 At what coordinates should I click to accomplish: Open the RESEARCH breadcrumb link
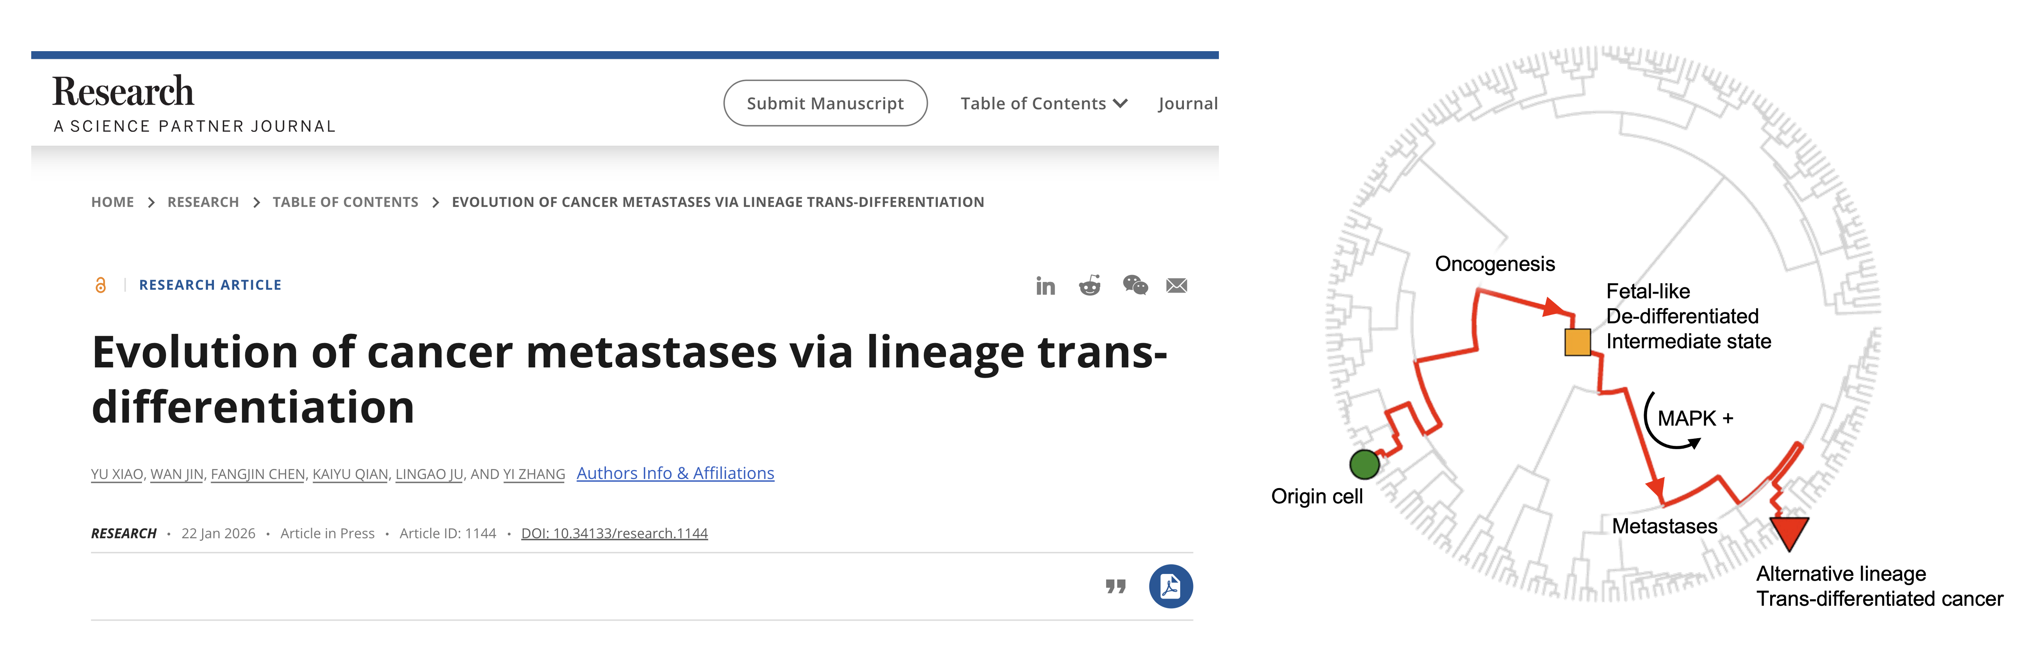pyautogui.click(x=203, y=203)
